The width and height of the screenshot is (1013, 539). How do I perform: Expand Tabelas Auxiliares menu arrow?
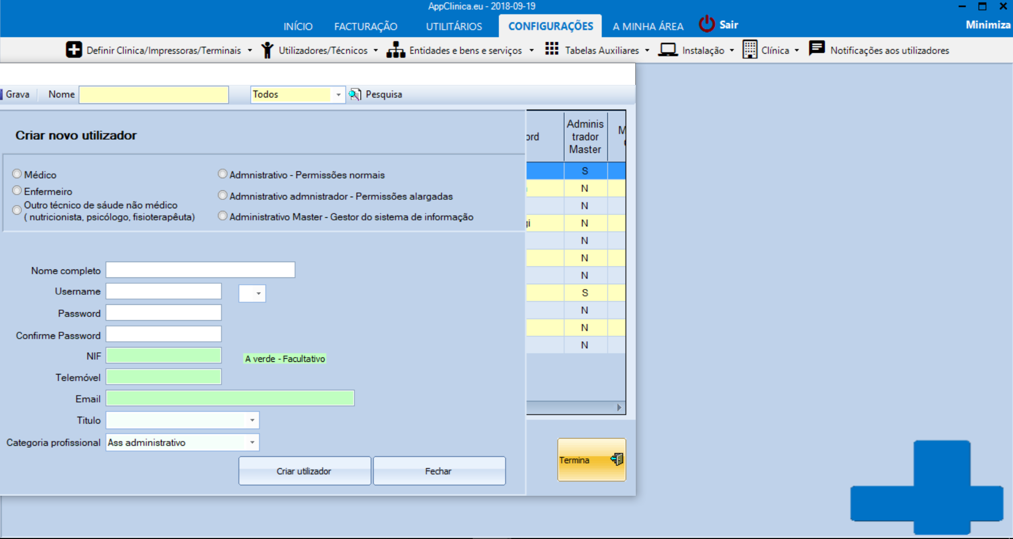tap(647, 51)
